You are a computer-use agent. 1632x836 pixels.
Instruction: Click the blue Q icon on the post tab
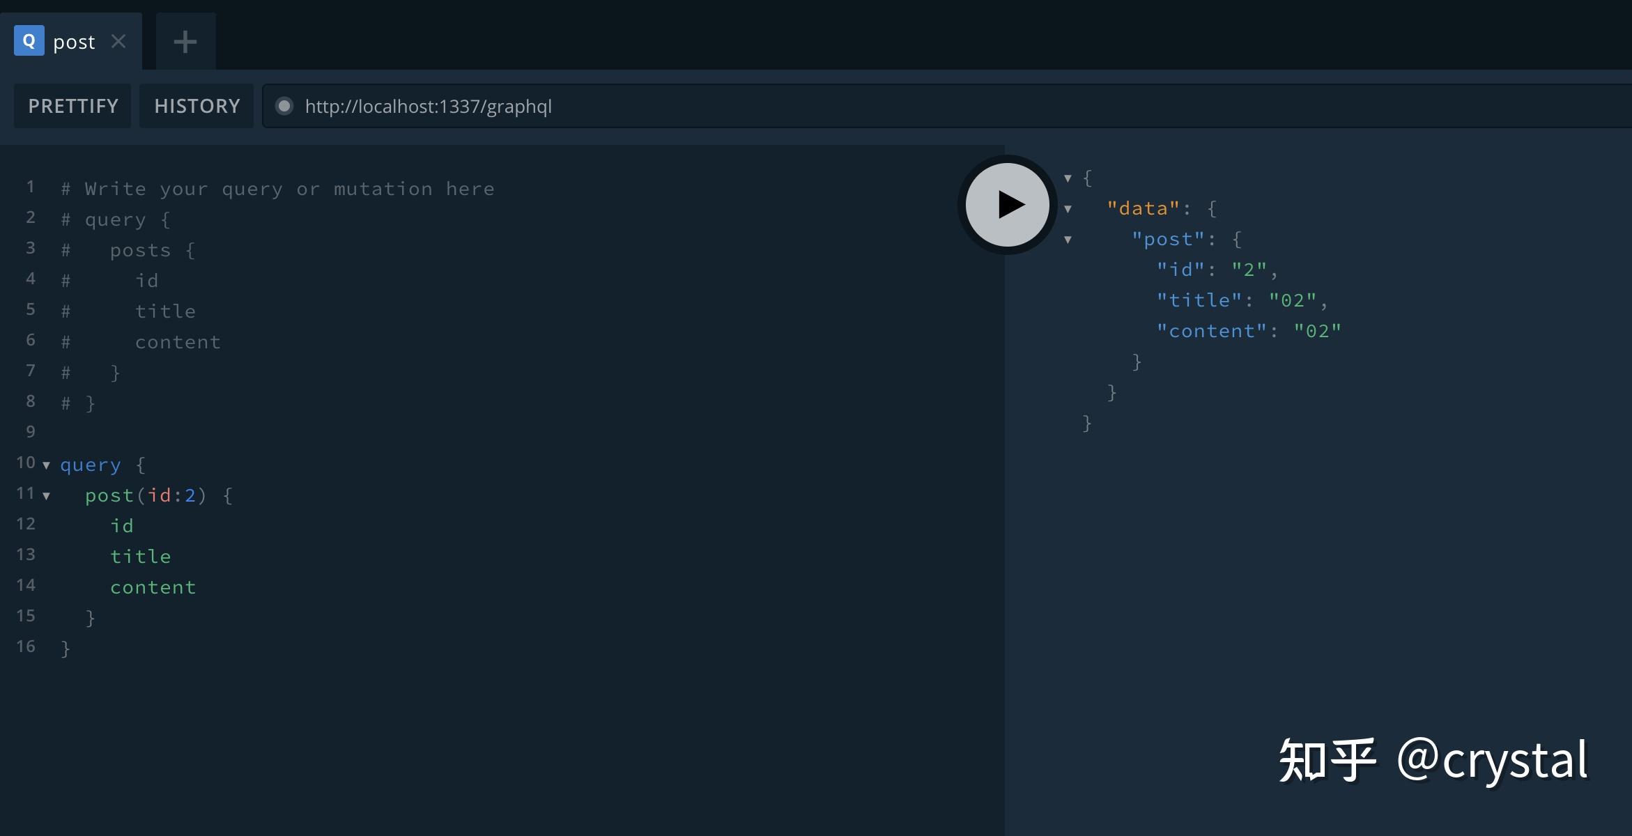29,41
